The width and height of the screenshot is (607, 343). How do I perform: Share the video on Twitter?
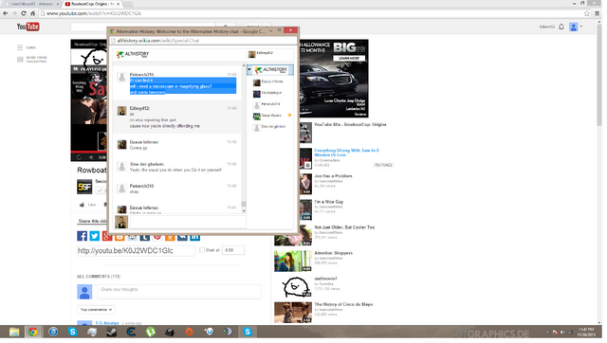coord(95,236)
